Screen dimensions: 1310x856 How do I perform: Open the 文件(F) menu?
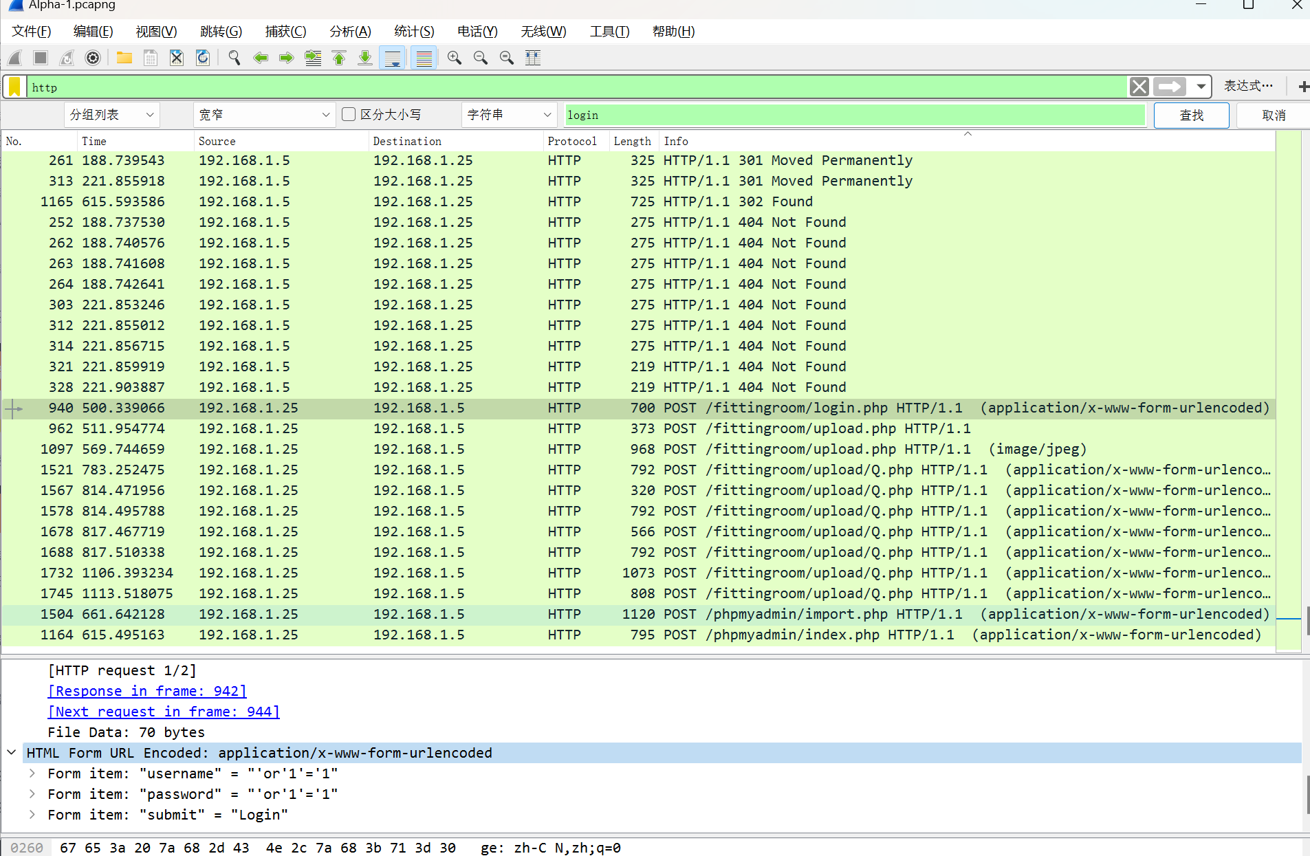click(x=32, y=32)
